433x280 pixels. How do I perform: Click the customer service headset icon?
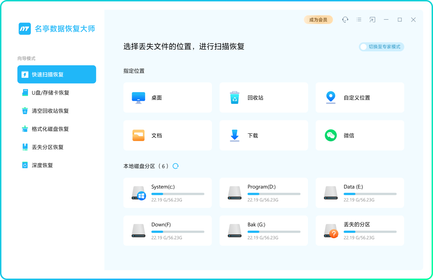point(345,20)
